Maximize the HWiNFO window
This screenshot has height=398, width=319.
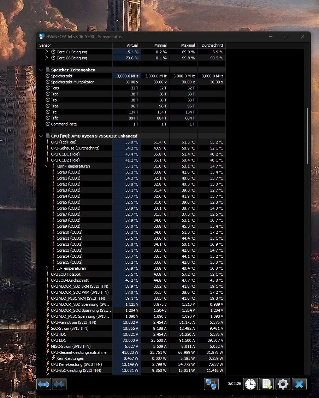tap(286, 36)
